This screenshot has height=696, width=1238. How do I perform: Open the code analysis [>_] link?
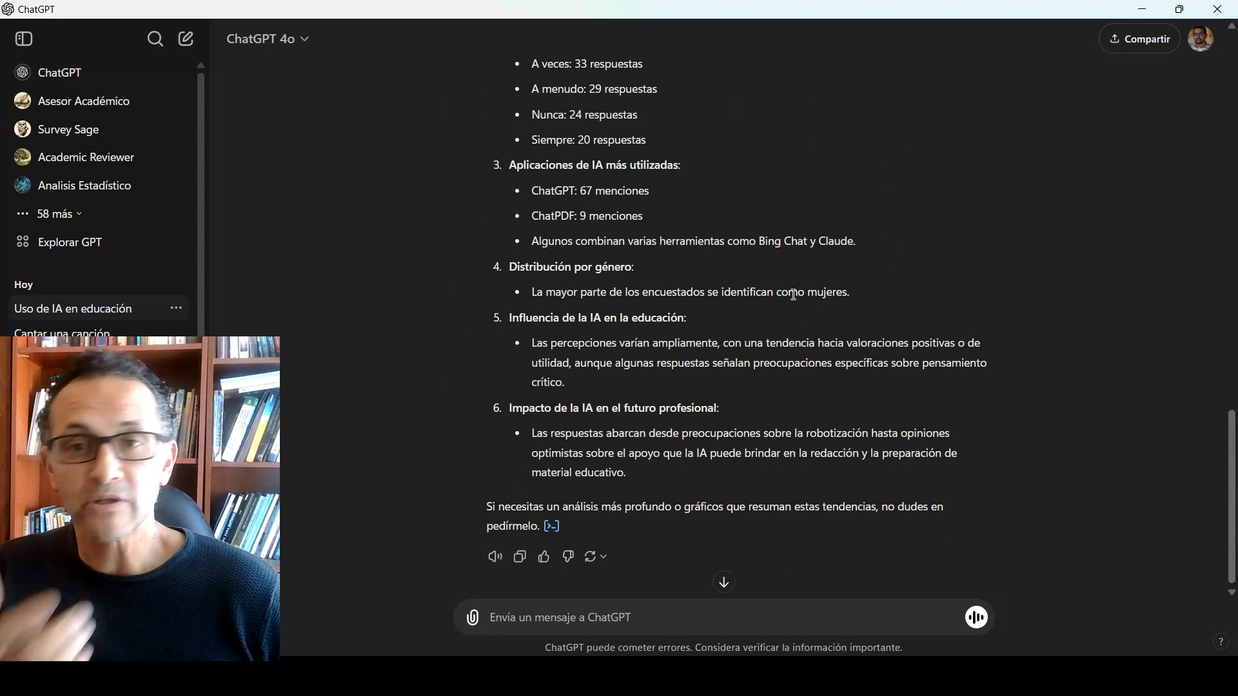552,526
